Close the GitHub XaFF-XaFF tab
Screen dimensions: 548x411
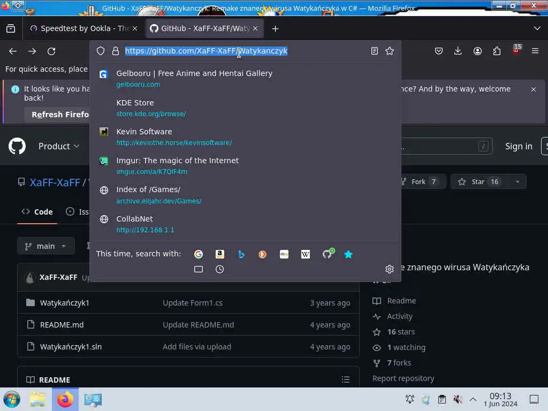tap(255, 29)
